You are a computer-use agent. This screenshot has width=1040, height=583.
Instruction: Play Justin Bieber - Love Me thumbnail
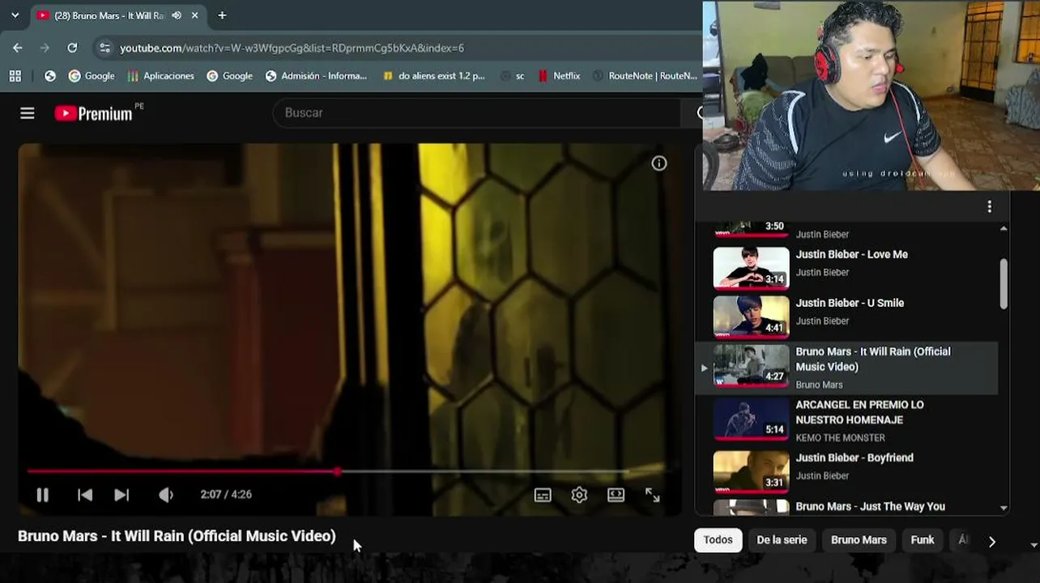(751, 269)
